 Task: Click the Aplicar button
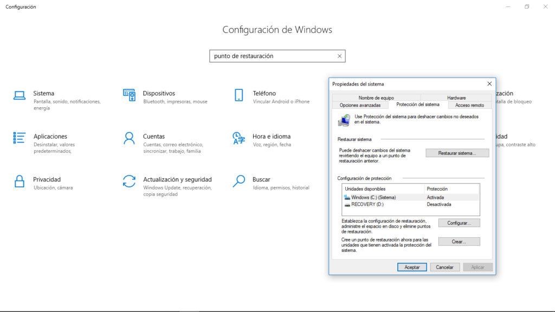click(x=477, y=268)
